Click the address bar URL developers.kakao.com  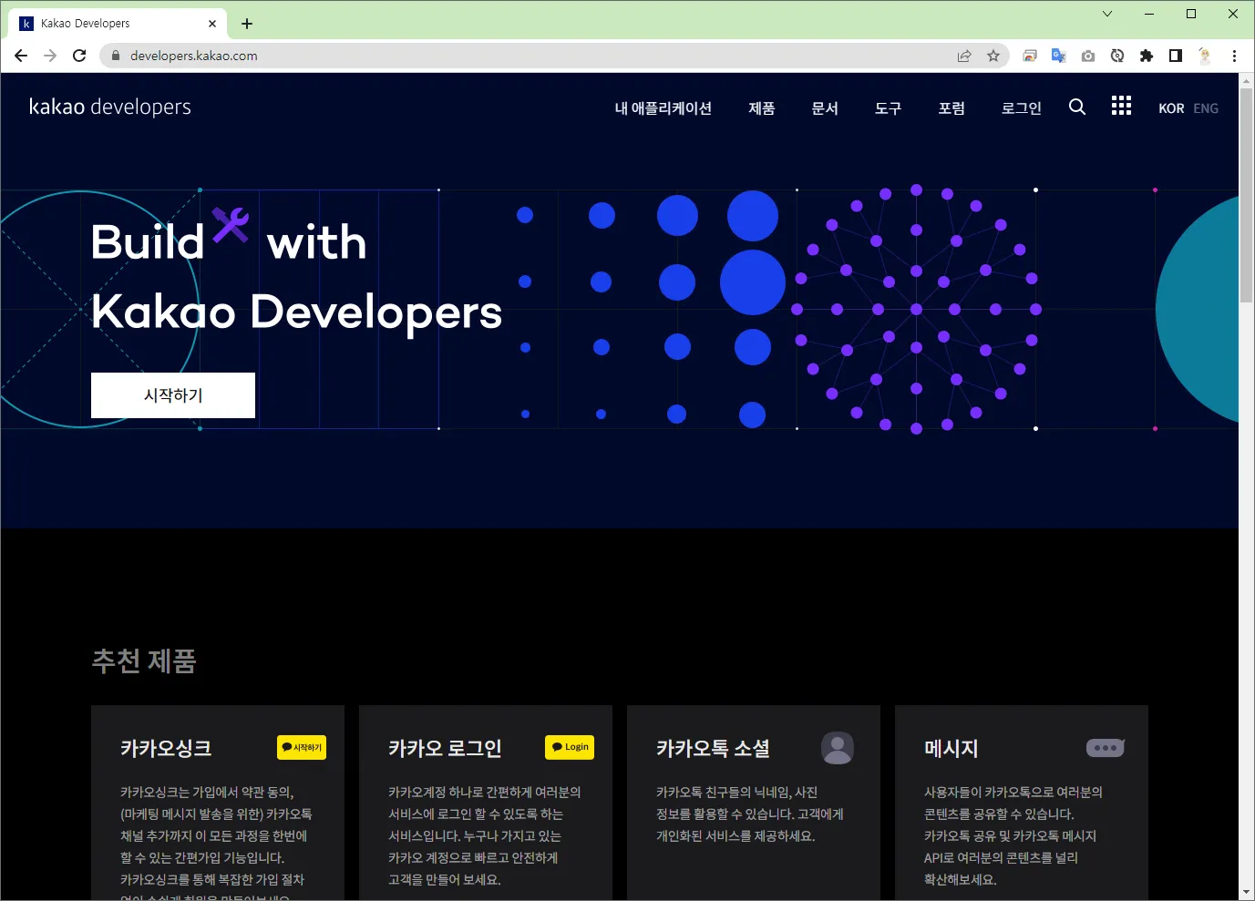[x=193, y=56]
